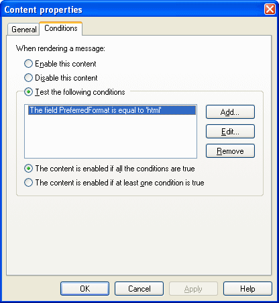Click the Cancel button
Viewport: 279px width, 303px height.
point(139,289)
